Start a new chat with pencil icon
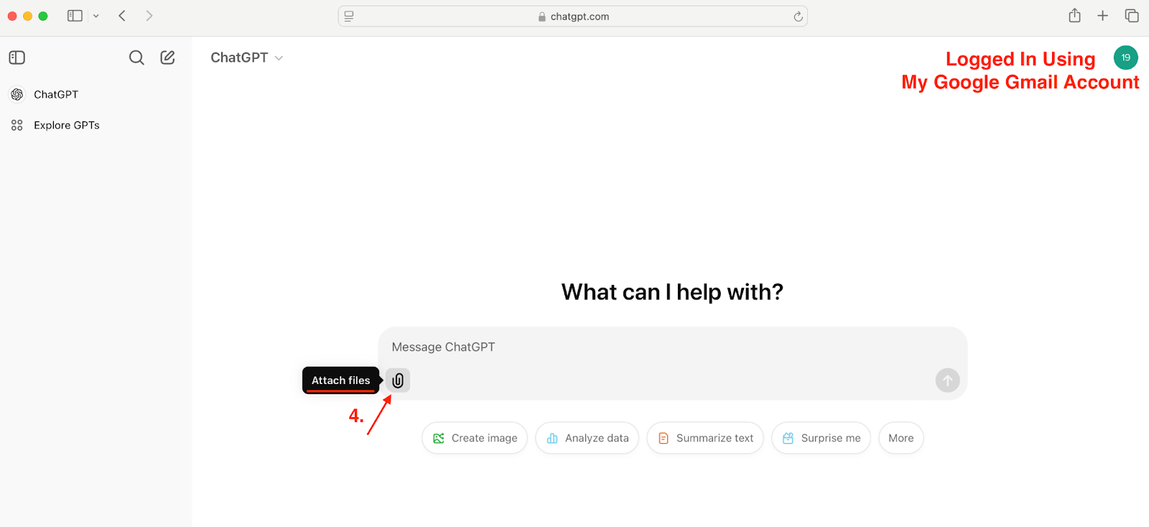The width and height of the screenshot is (1149, 527). tap(167, 57)
